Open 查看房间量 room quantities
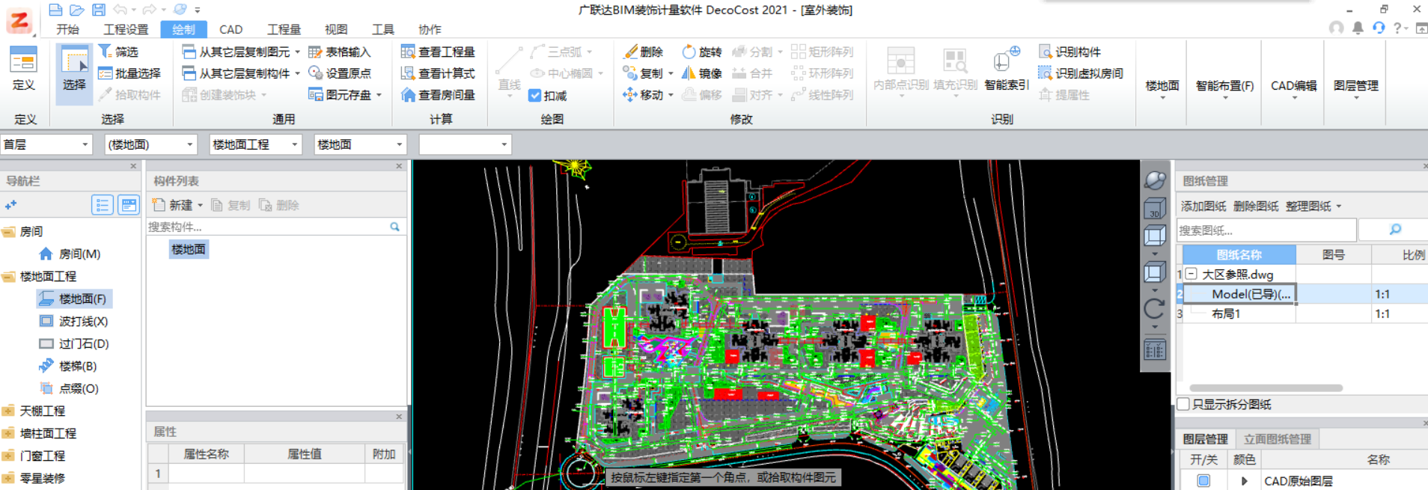 pos(438,95)
